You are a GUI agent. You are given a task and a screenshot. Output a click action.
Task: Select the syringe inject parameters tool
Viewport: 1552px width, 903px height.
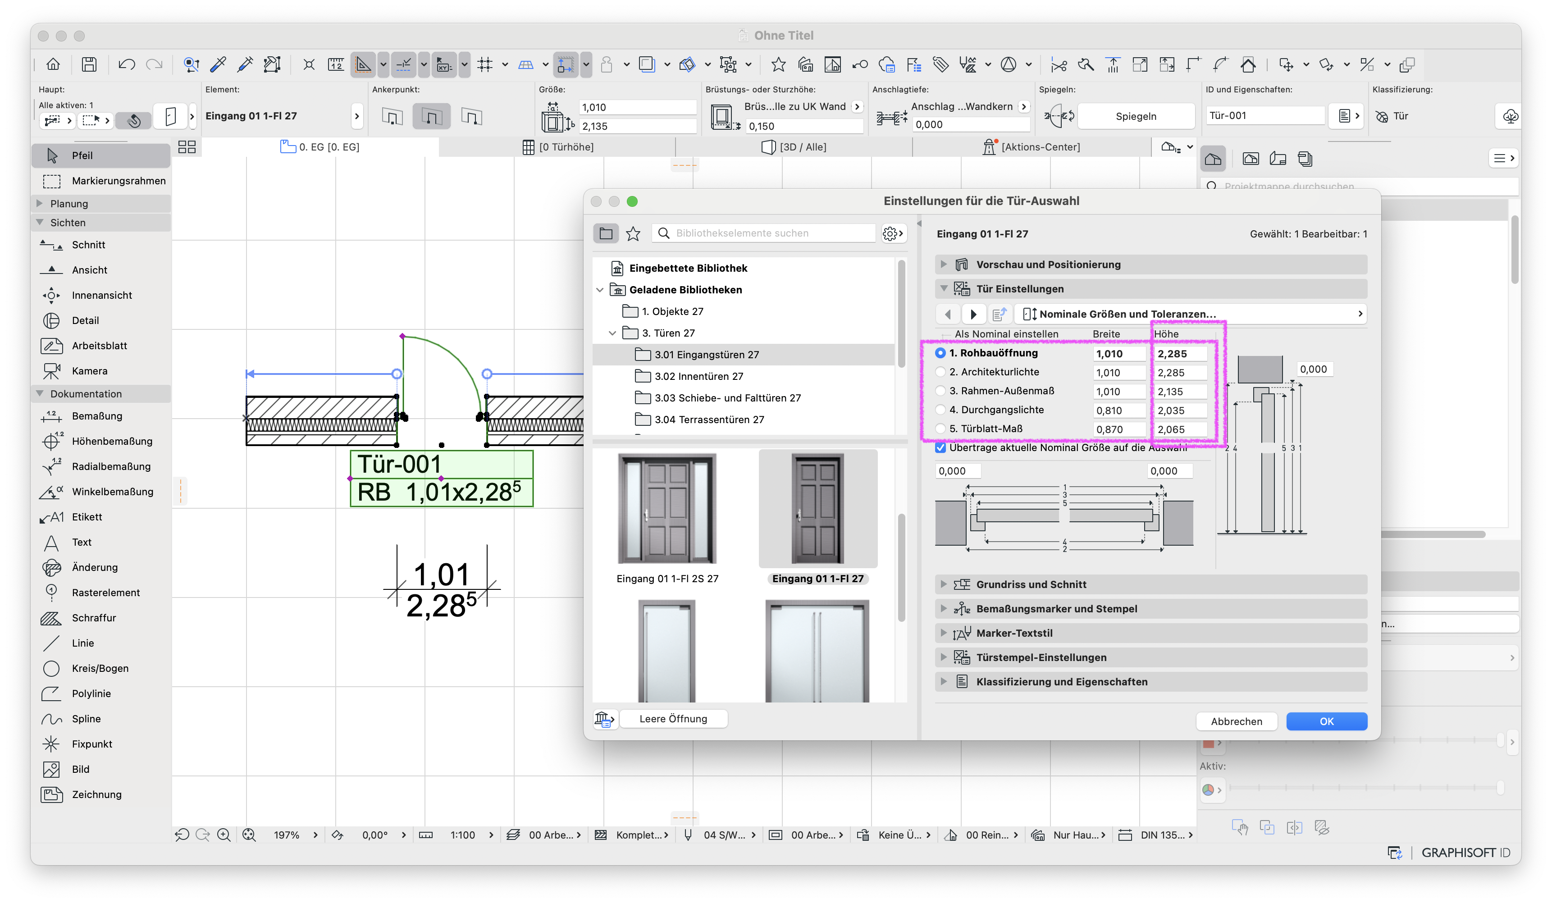245,64
